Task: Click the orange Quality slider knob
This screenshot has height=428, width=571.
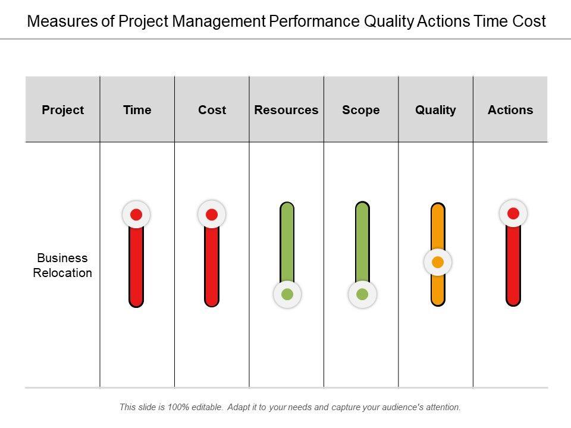Action: tap(438, 262)
